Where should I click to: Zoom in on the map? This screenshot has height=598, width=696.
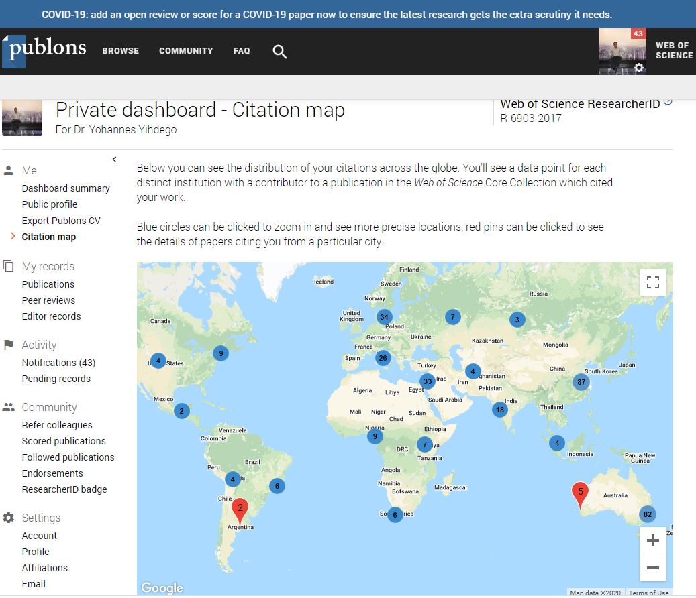[x=652, y=540]
